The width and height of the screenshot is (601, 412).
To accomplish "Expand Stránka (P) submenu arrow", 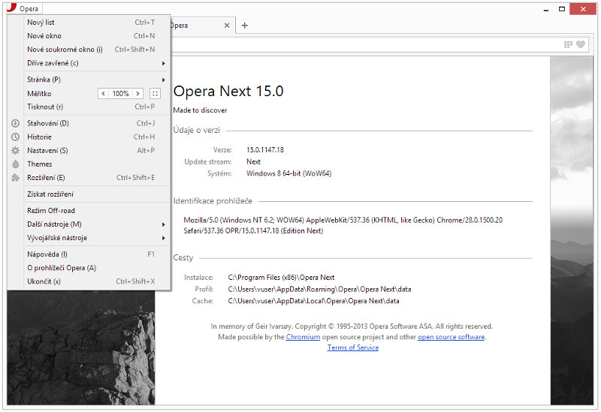I will pos(163,80).
